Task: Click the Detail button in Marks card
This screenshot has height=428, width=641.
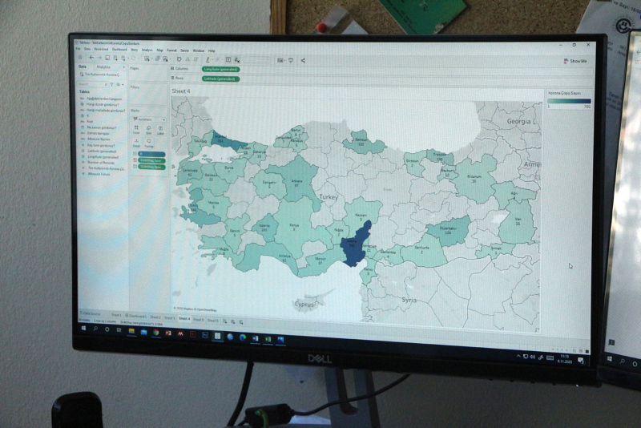Action: point(136,142)
